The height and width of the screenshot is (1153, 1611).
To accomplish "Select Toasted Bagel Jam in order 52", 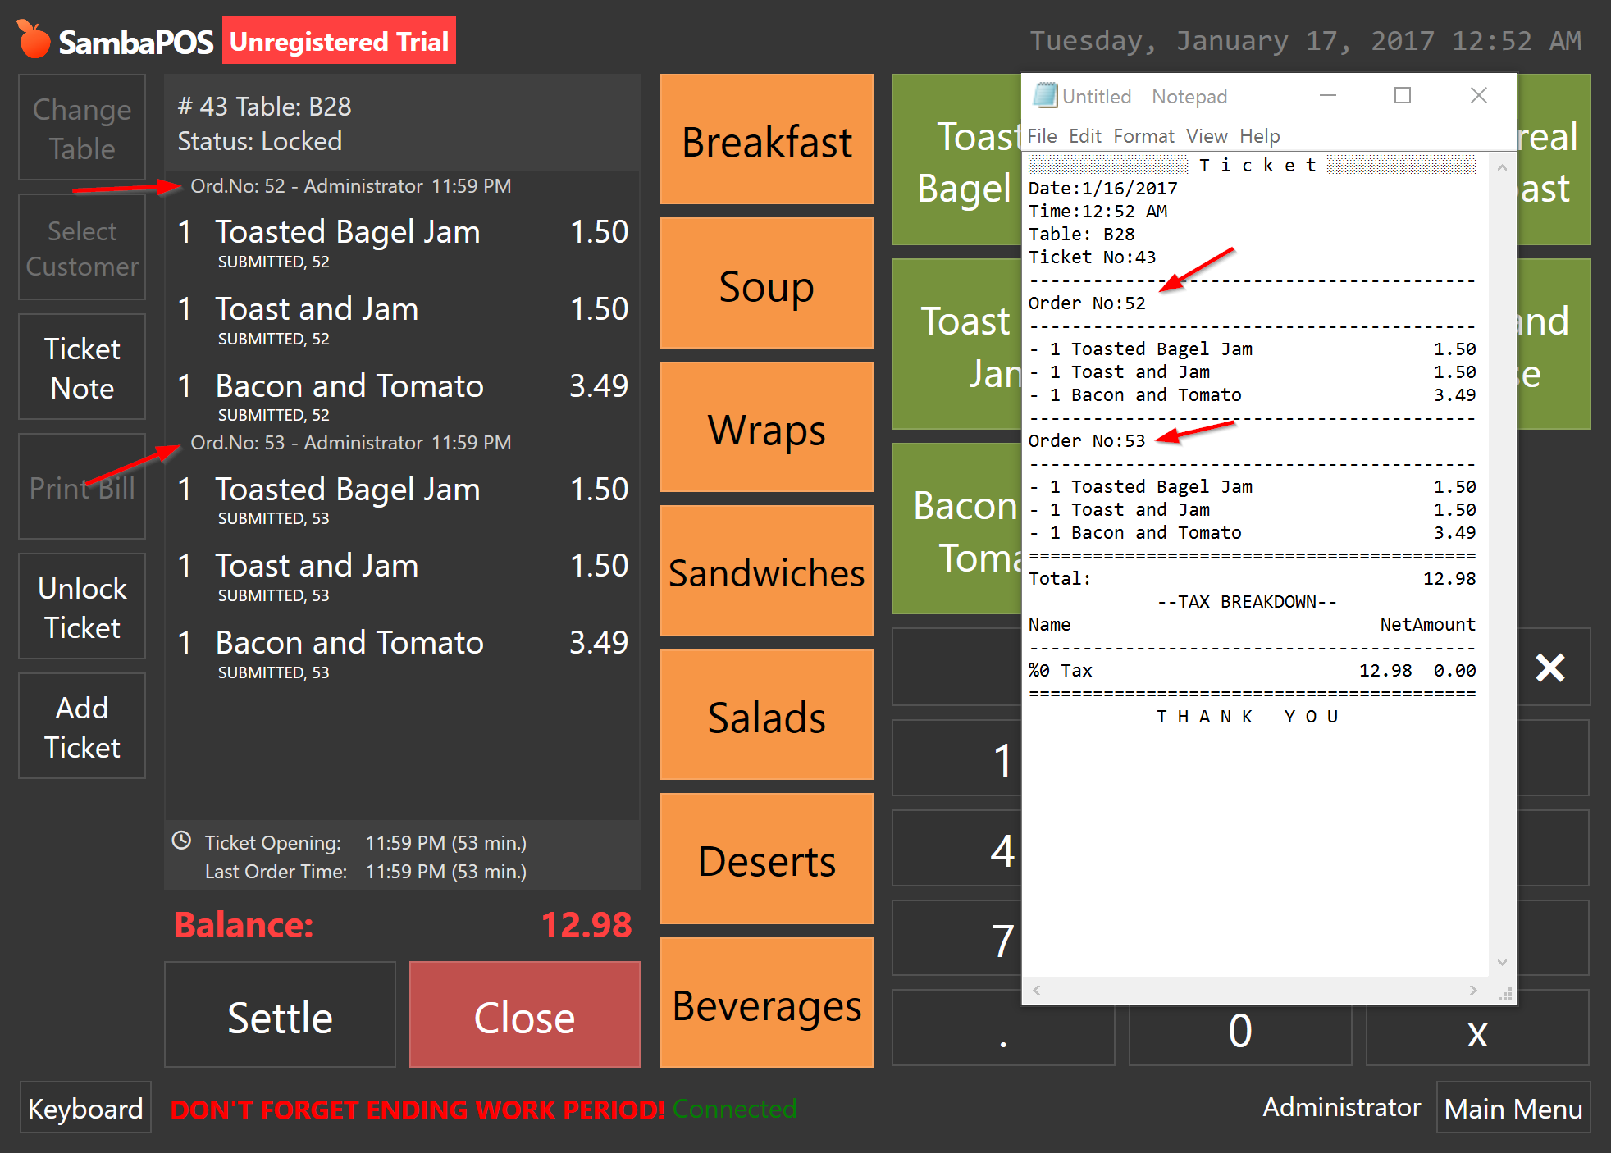I will 402,243.
